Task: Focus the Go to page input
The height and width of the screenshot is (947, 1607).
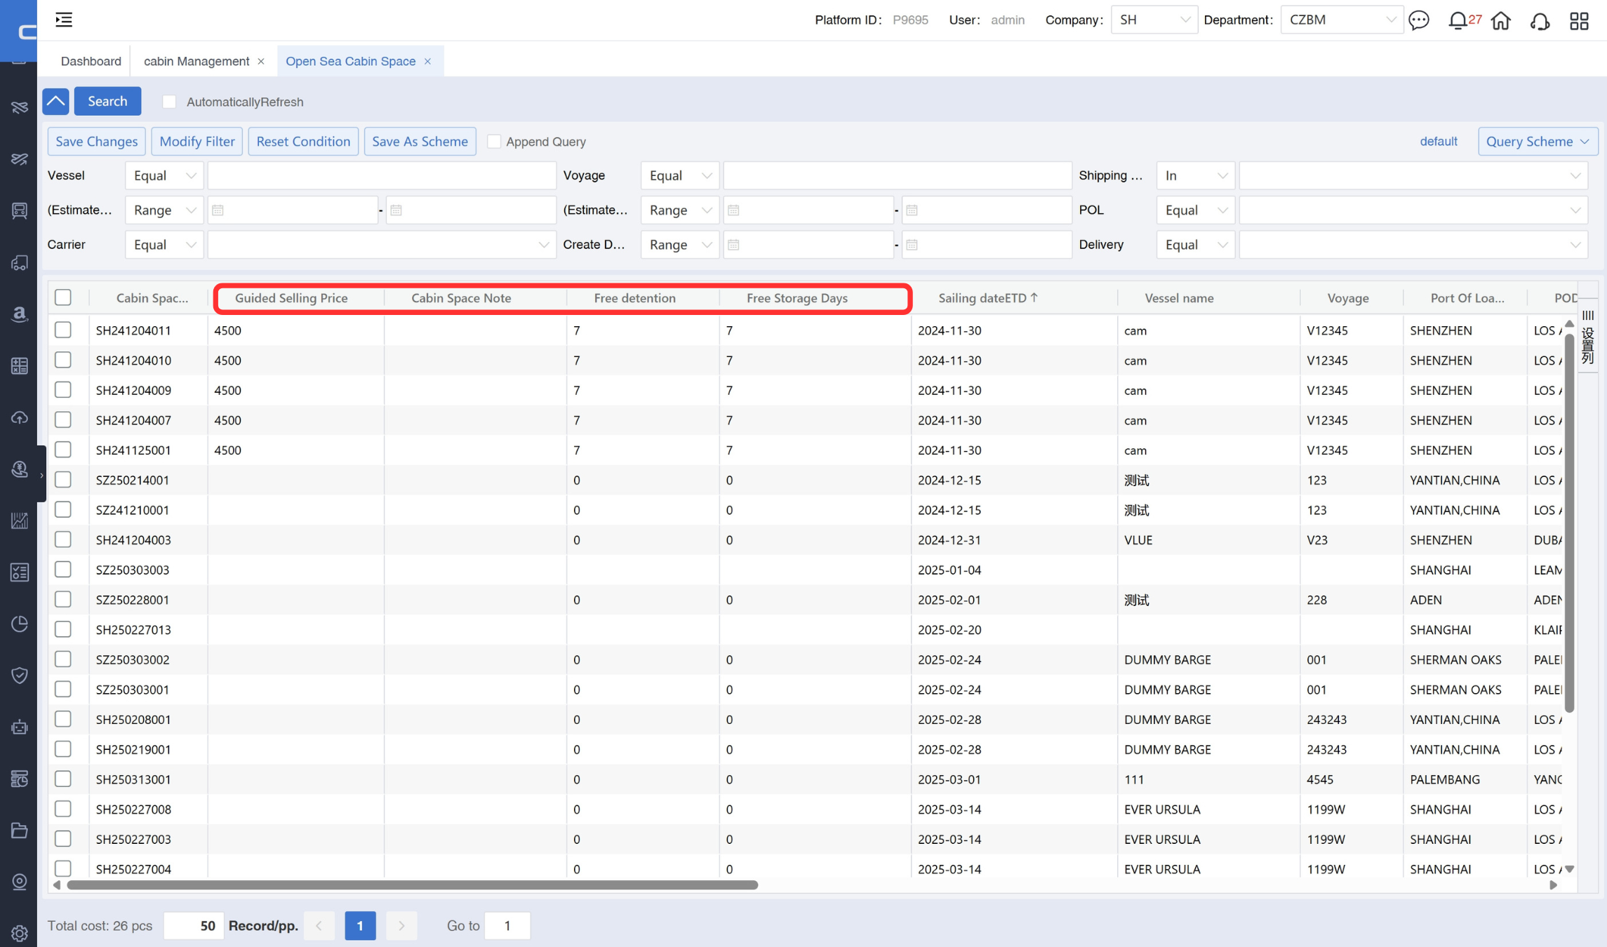Action: pos(507,926)
